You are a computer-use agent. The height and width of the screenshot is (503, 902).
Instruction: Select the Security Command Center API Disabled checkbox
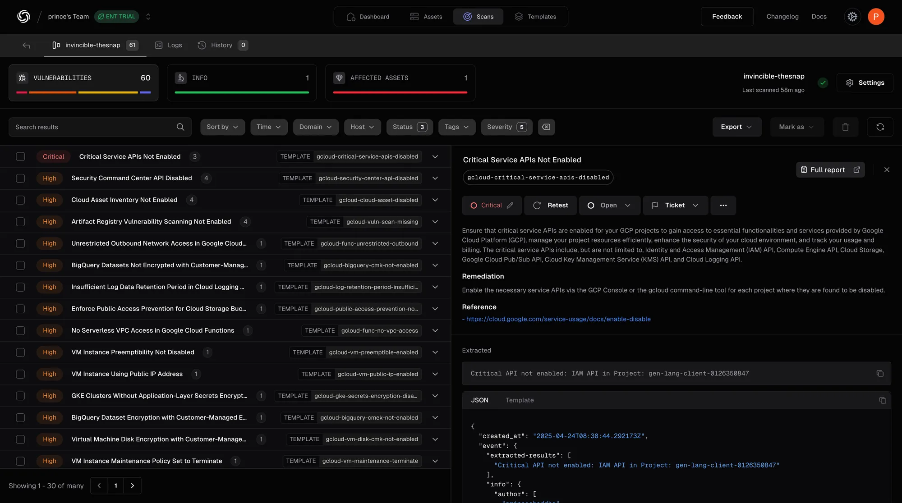(x=20, y=178)
